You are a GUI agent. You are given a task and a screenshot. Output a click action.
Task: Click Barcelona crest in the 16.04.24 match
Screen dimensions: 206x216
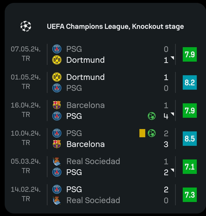57,105
